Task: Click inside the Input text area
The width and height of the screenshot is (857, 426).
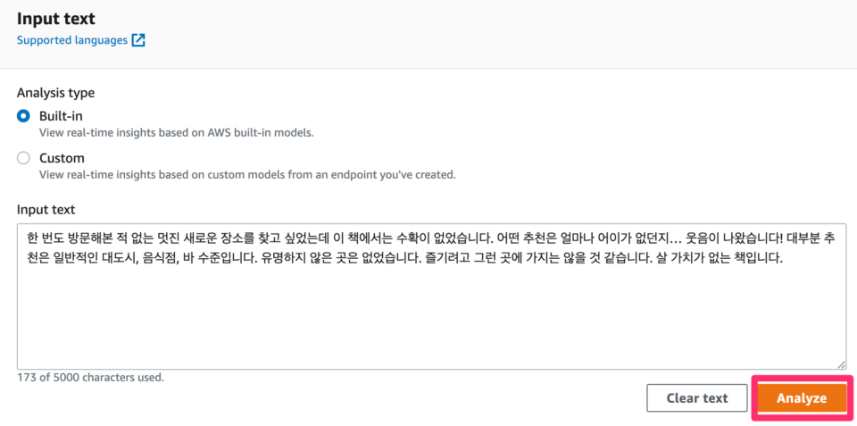Action: point(432,296)
